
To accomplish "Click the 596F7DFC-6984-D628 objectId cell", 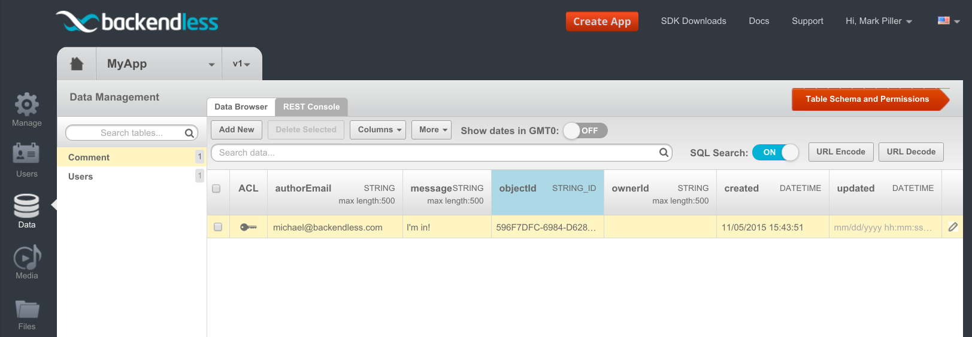I will click(547, 227).
